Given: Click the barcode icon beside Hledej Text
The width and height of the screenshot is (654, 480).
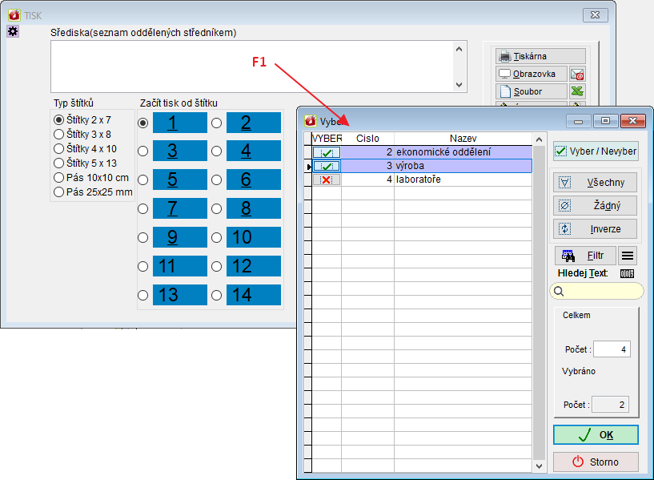Looking at the screenshot, I should pyautogui.click(x=627, y=273).
